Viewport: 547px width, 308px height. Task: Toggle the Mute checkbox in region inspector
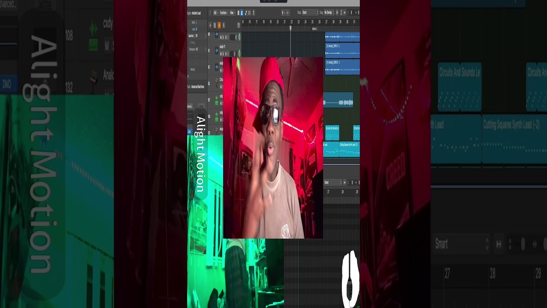click(x=196, y=22)
